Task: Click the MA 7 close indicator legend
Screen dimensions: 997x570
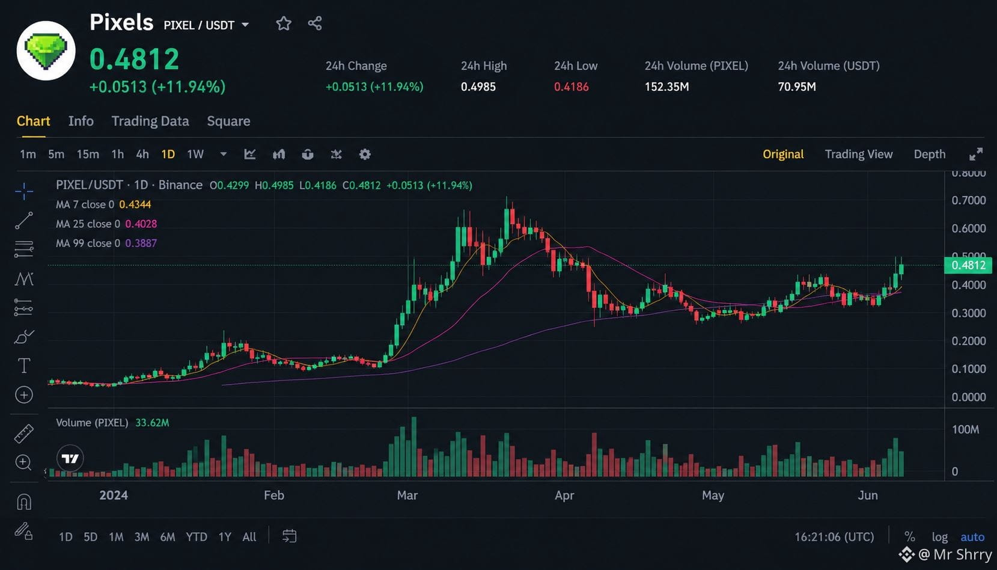Action: (103, 204)
